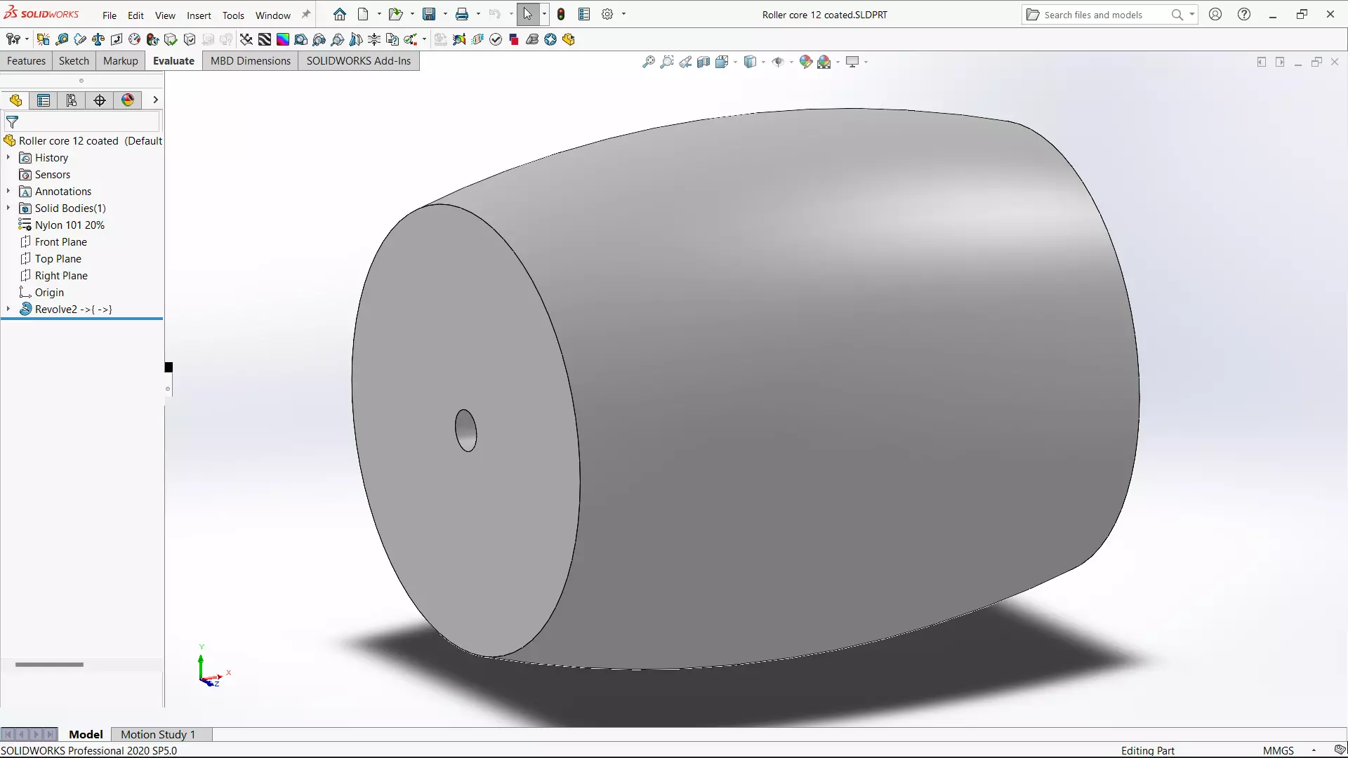Switch to the MBD Dimensions tab
This screenshot has height=758, width=1348.
(x=251, y=60)
